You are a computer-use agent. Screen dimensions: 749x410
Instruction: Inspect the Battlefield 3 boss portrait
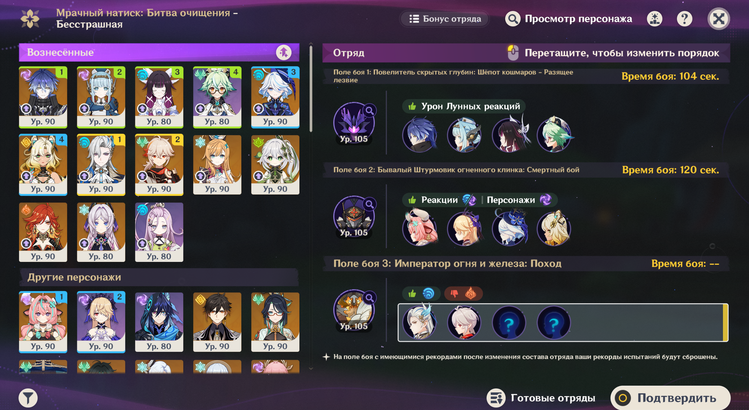click(354, 310)
